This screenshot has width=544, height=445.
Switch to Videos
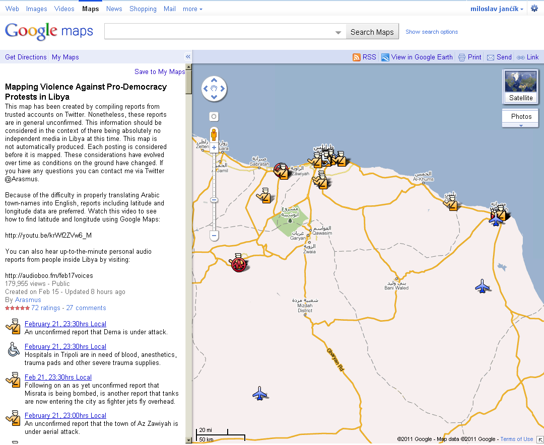click(x=64, y=9)
